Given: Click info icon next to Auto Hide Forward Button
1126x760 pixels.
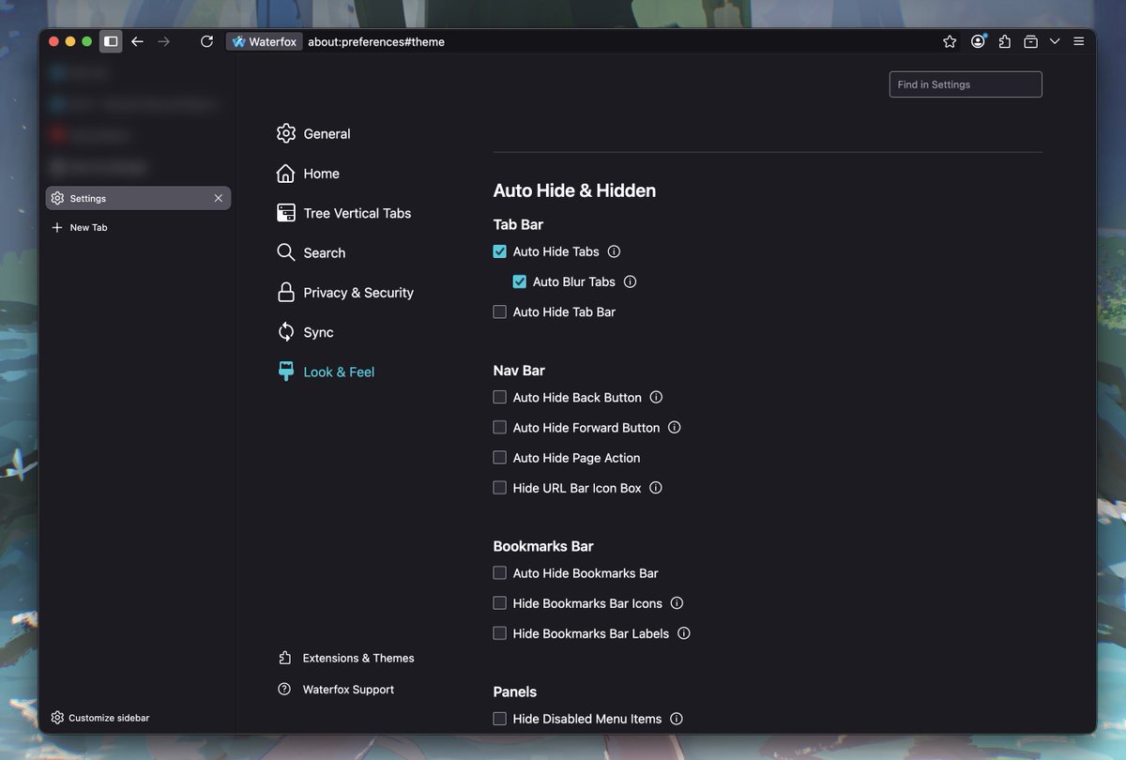Looking at the screenshot, I should pyautogui.click(x=675, y=427).
